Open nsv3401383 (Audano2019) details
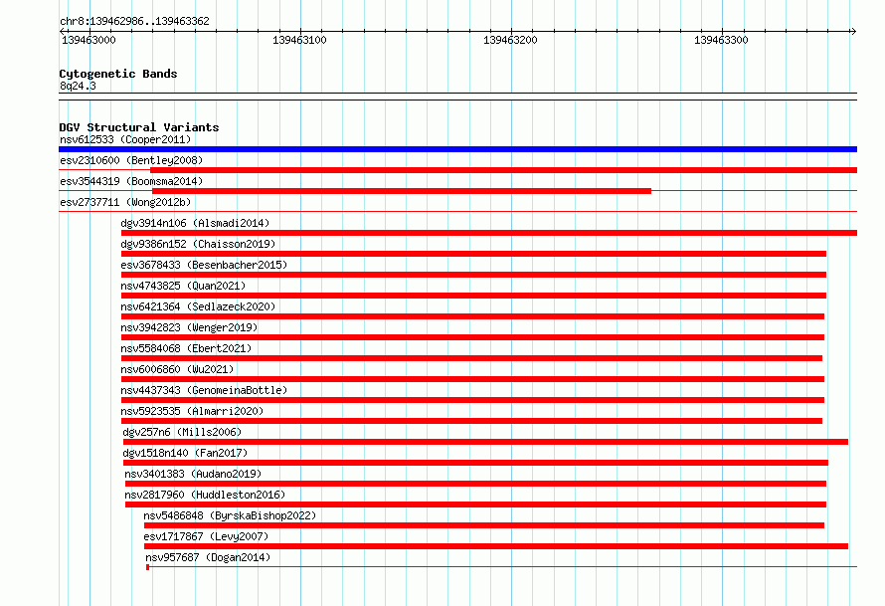Screen dimensions: 885x606 [x=193, y=474]
